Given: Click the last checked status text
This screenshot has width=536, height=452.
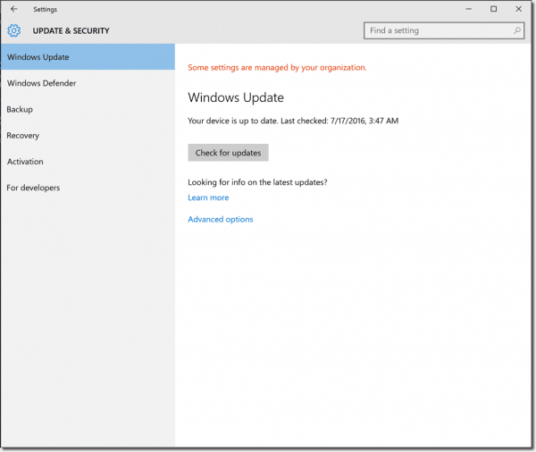Looking at the screenshot, I should click(293, 121).
